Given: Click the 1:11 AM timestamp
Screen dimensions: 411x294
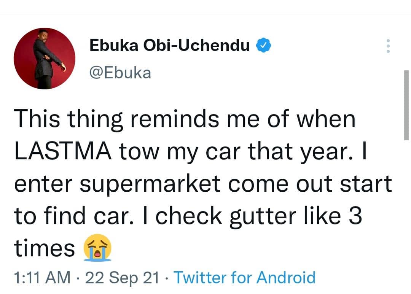Looking at the screenshot, I should point(42,278).
